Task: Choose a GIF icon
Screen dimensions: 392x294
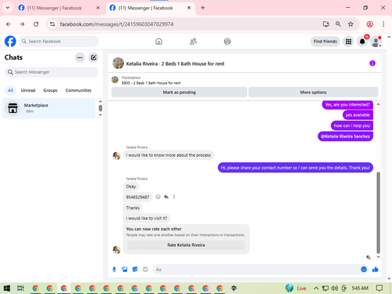Action: [145, 269]
